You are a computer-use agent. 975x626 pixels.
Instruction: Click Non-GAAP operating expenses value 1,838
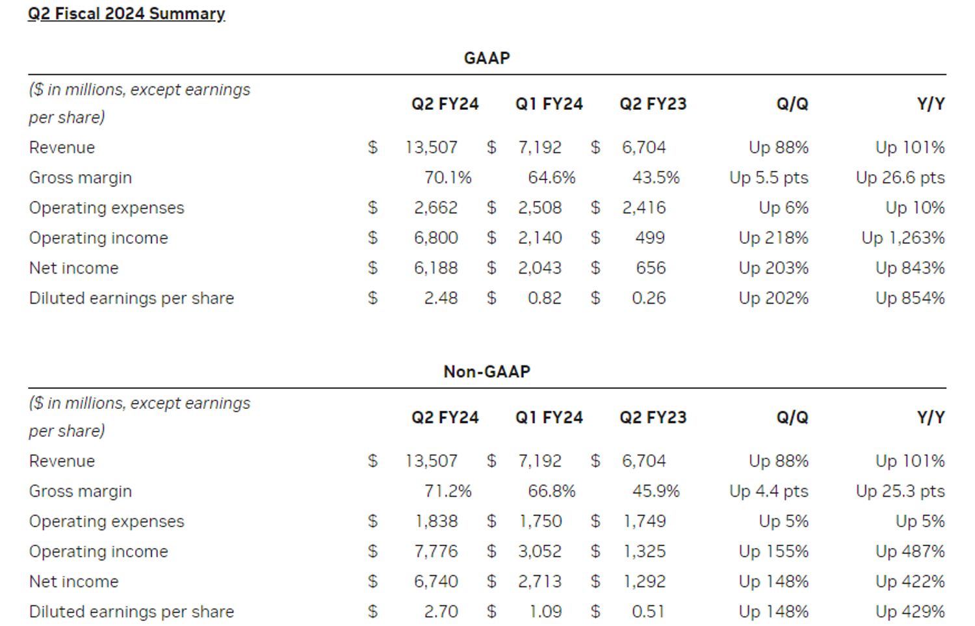[435, 521]
